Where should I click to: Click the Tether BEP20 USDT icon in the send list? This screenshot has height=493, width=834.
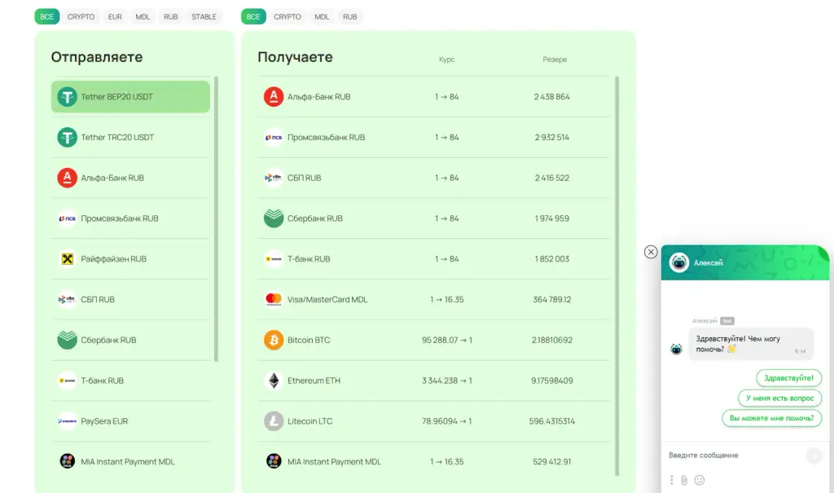(x=67, y=97)
